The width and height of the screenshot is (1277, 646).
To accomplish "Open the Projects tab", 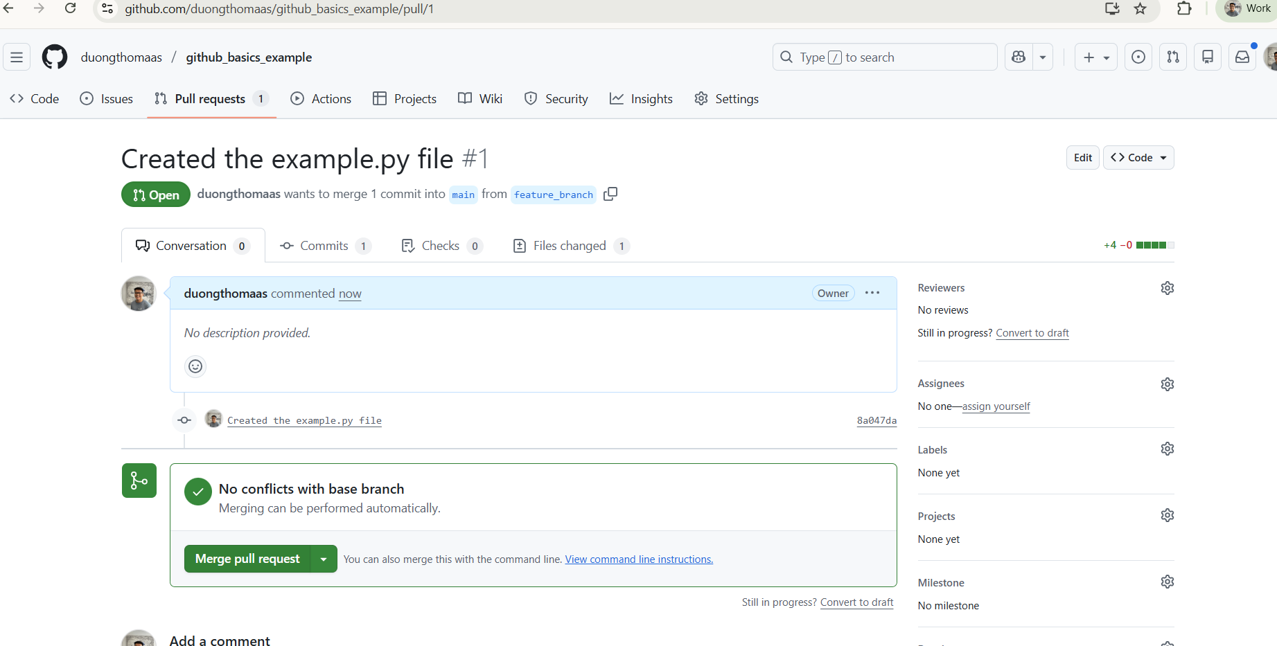I will [405, 99].
